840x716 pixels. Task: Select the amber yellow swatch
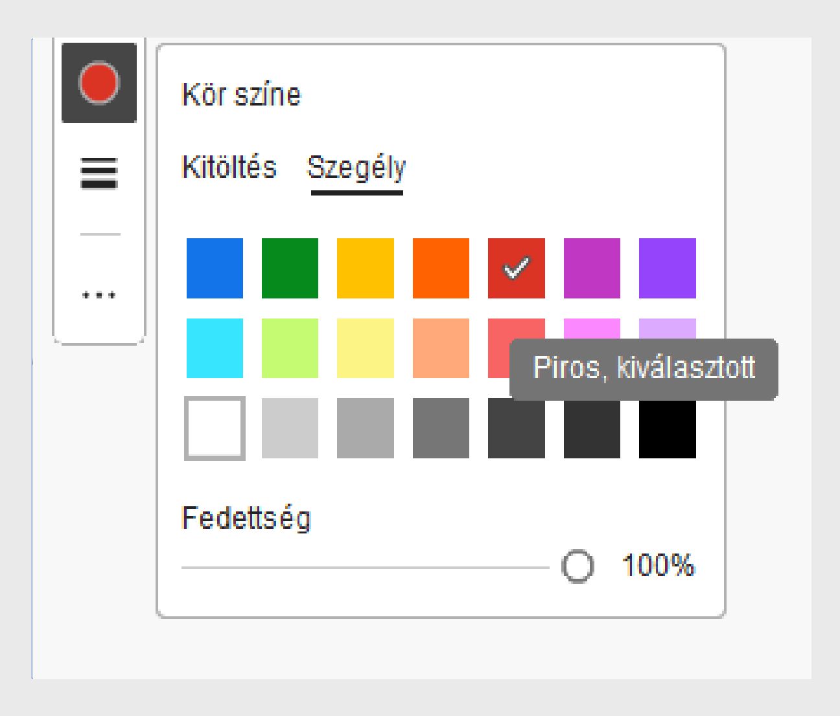pos(365,268)
